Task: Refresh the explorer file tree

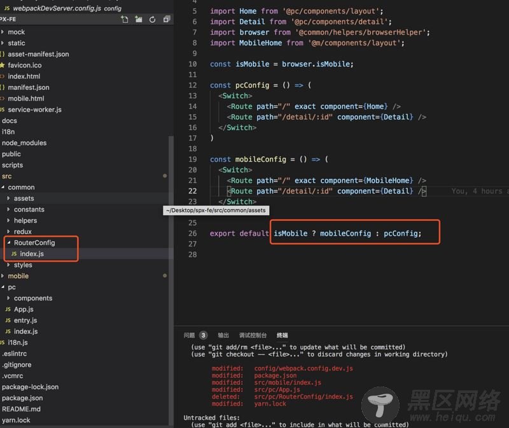Action: click(152, 20)
